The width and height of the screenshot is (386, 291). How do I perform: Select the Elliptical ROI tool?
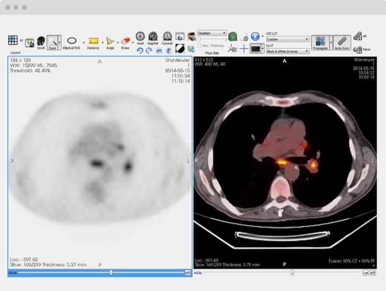(71, 40)
